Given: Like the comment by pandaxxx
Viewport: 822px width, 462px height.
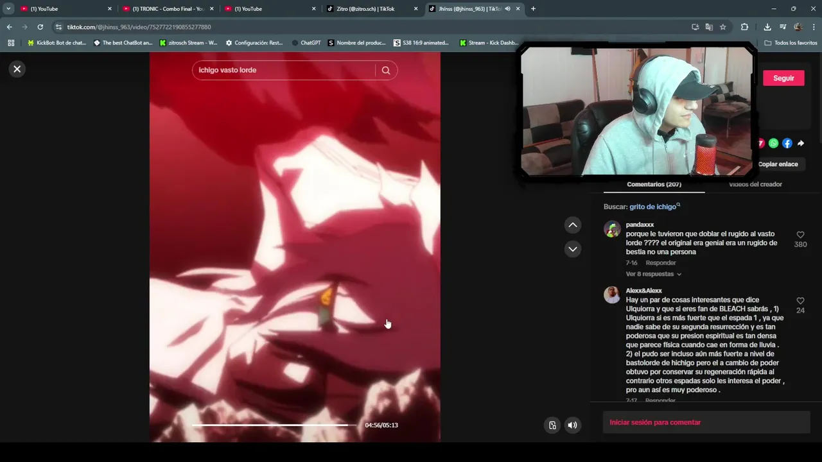Looking at the screenshot, I should pyautogui.click(x=800, y=235).
